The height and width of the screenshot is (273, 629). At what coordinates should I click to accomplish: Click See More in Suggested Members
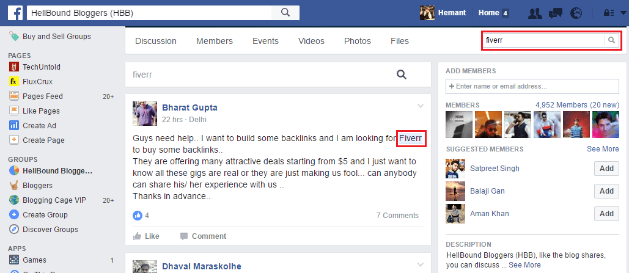tap(603, 149)
